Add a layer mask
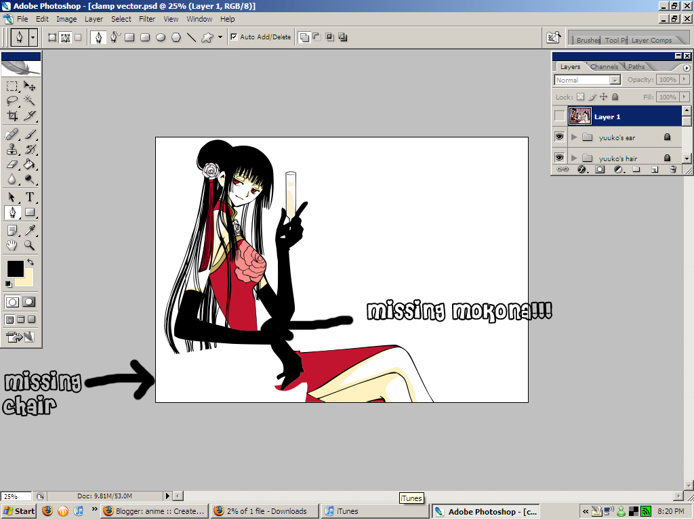Screen dimensions: 694x520 600,169
